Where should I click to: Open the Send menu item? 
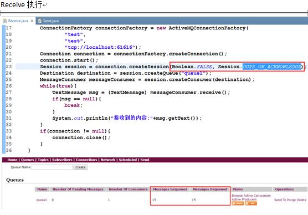[x=145, y=160]
